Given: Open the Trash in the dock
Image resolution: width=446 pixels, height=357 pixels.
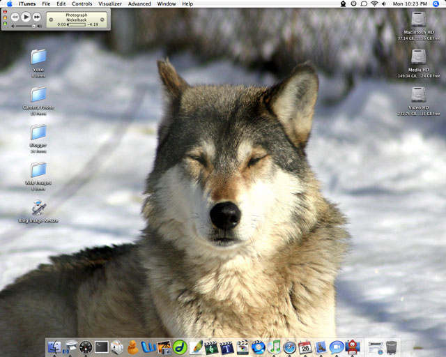Looking at the screenshot, I should [x=392, y=348].
